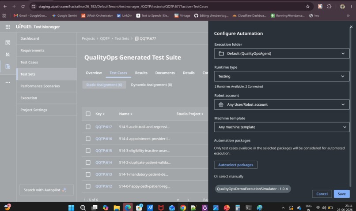The image size is (356, 211).
Task: Open the three-dots More rail menu
Action: tap(8, 82)
